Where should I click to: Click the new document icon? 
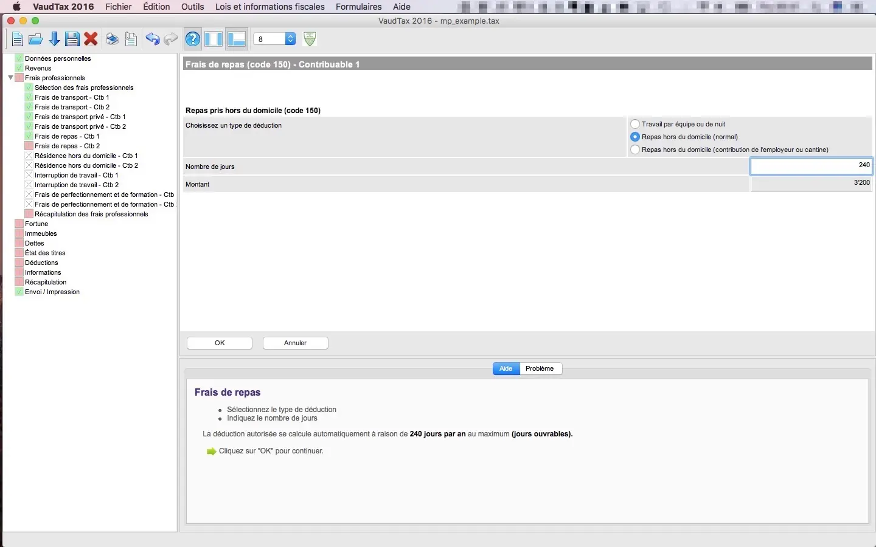[x=18, y=40]
